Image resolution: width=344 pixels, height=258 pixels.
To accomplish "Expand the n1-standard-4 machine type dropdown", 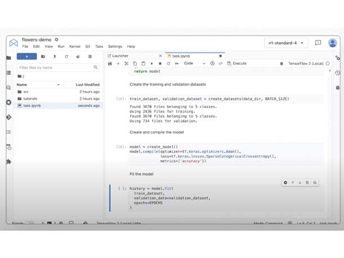I will 287,43.
